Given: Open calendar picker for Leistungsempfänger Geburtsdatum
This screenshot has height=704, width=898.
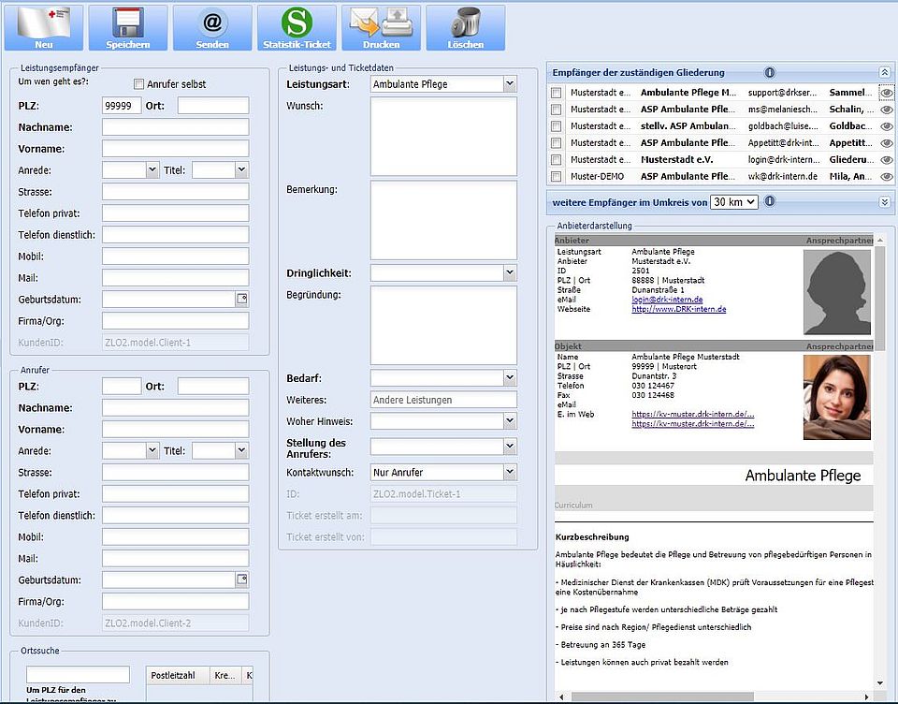Looking at the screenshot, I should (x=241, y=300).
